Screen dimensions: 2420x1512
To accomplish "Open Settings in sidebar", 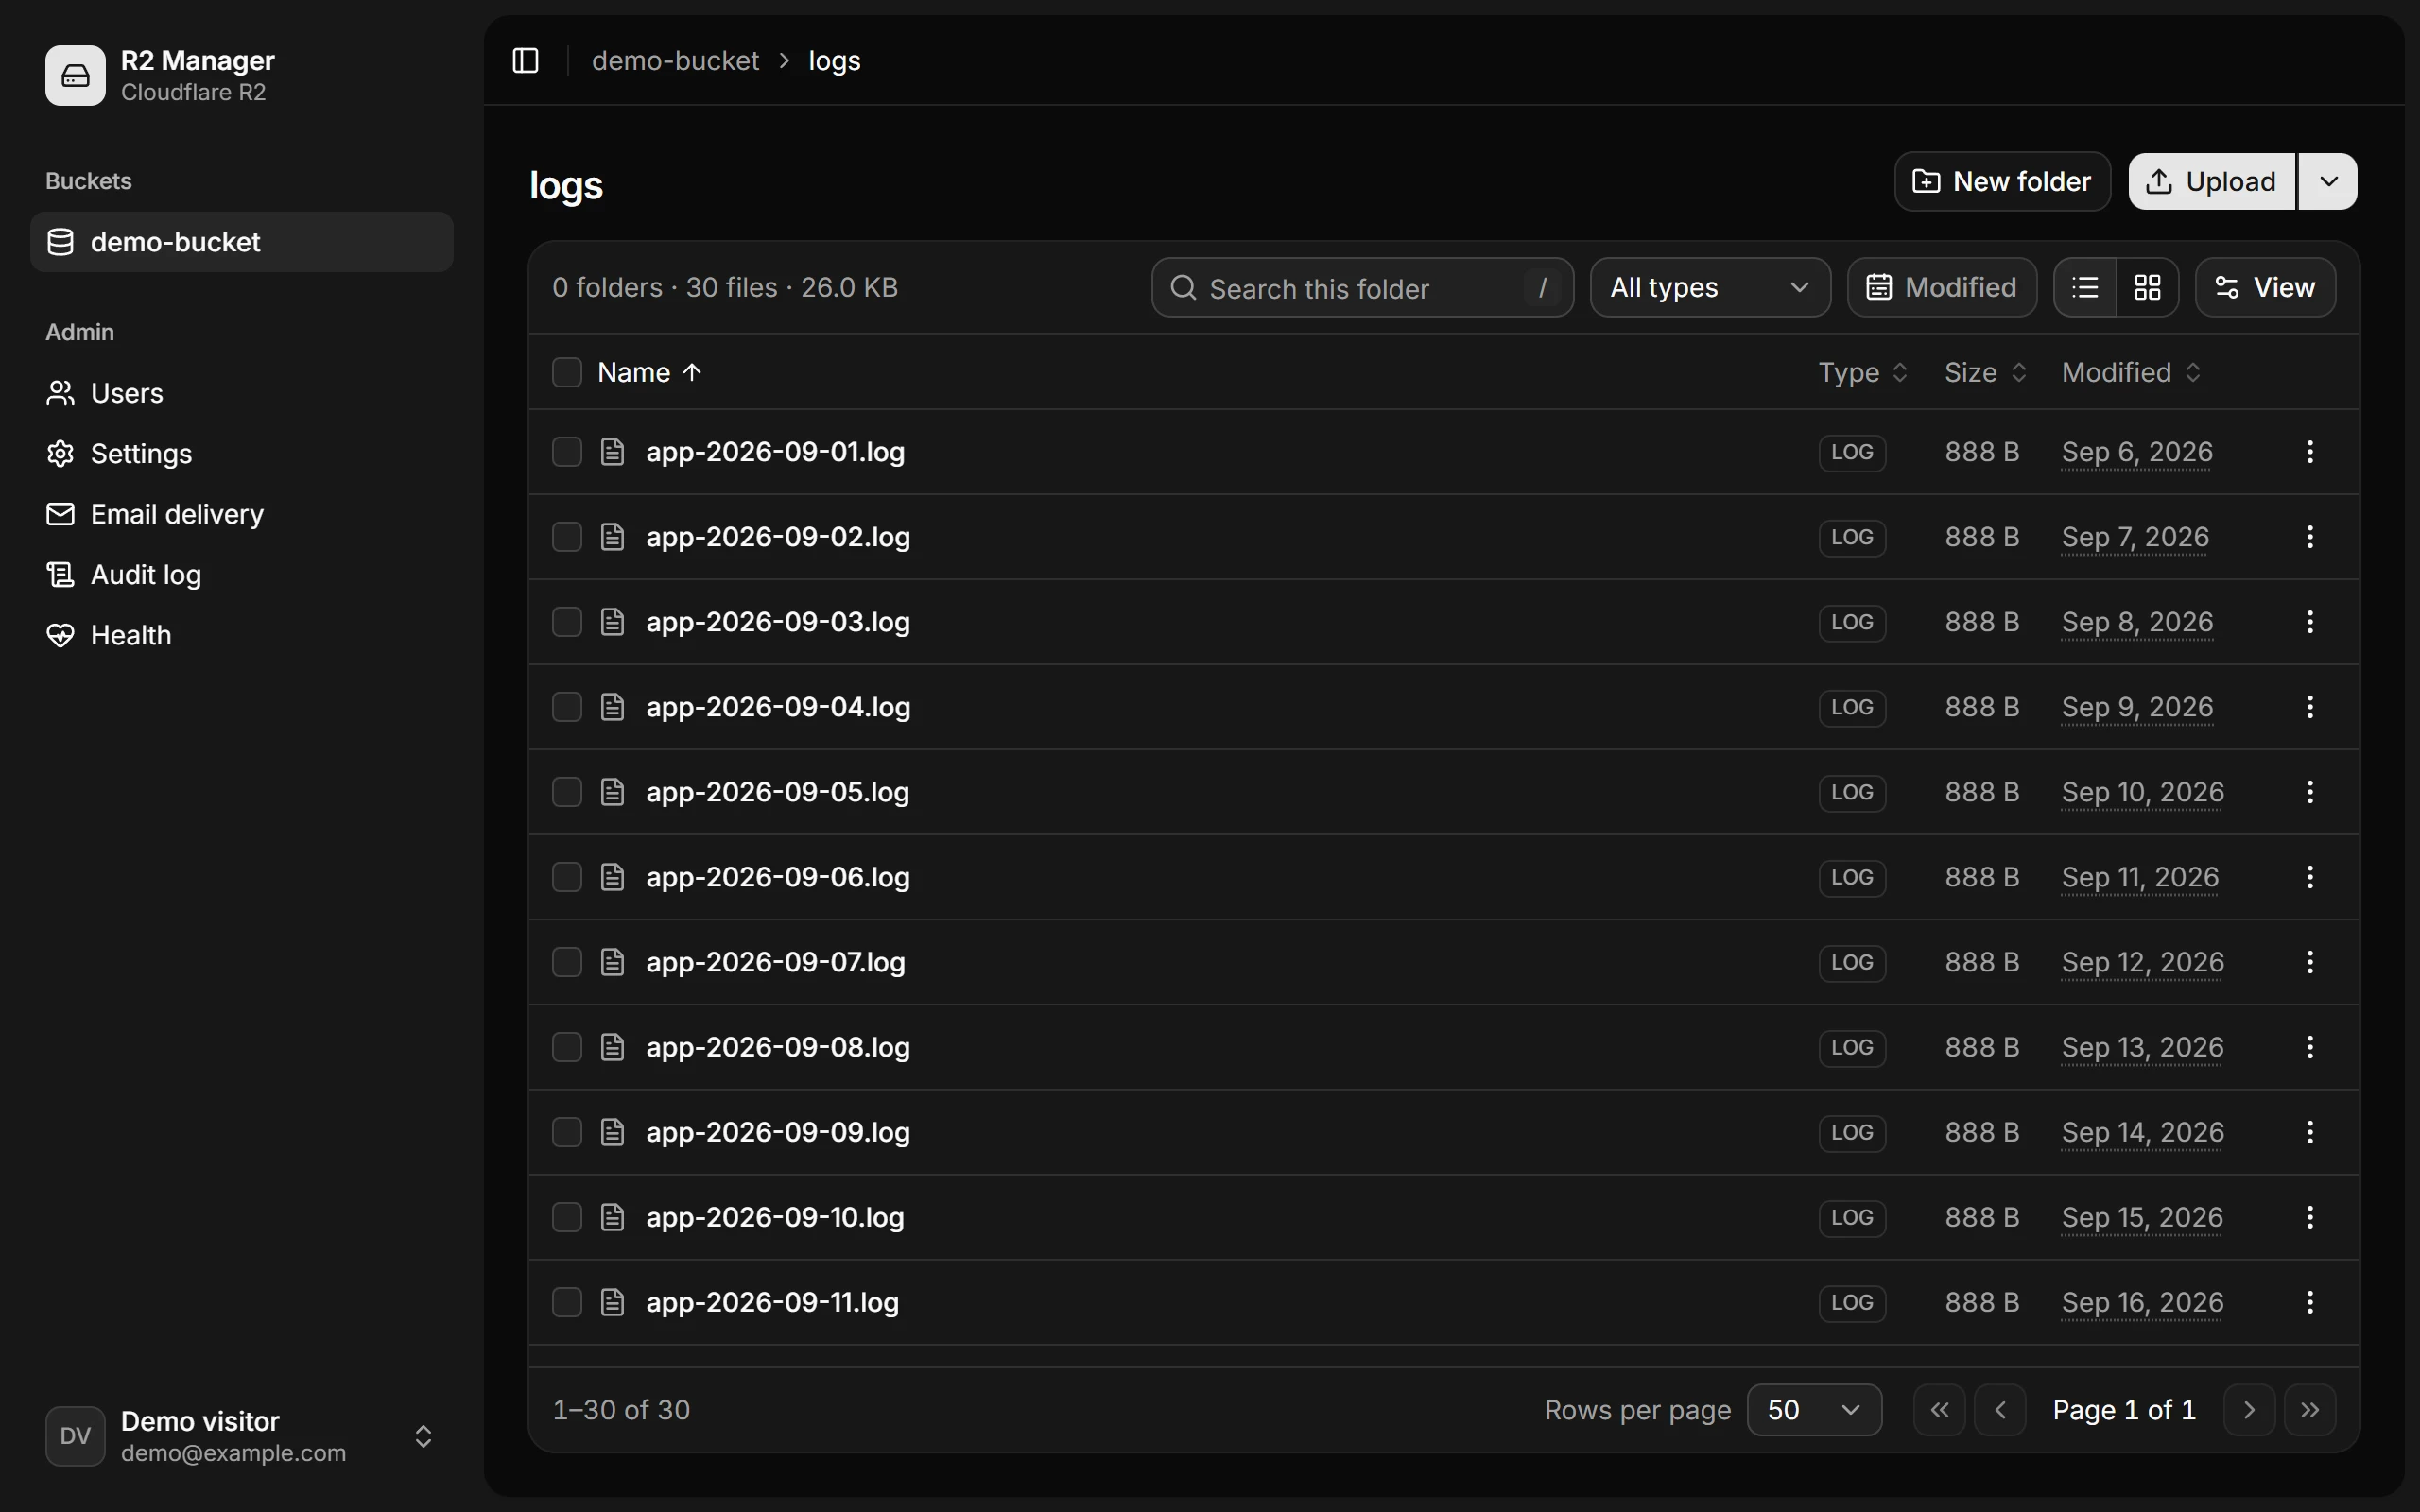I will [x=241, y=454].
